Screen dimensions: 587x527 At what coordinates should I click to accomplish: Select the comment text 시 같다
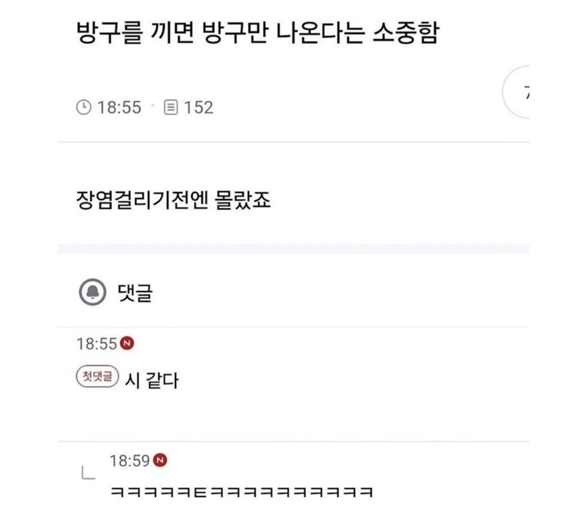[152, 380]
